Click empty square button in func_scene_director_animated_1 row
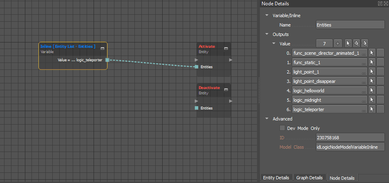Screen dimensions: 389x183 [380, 53]
